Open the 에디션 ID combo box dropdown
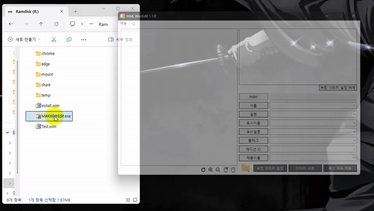Screen dimensions: 374x211 354,149
